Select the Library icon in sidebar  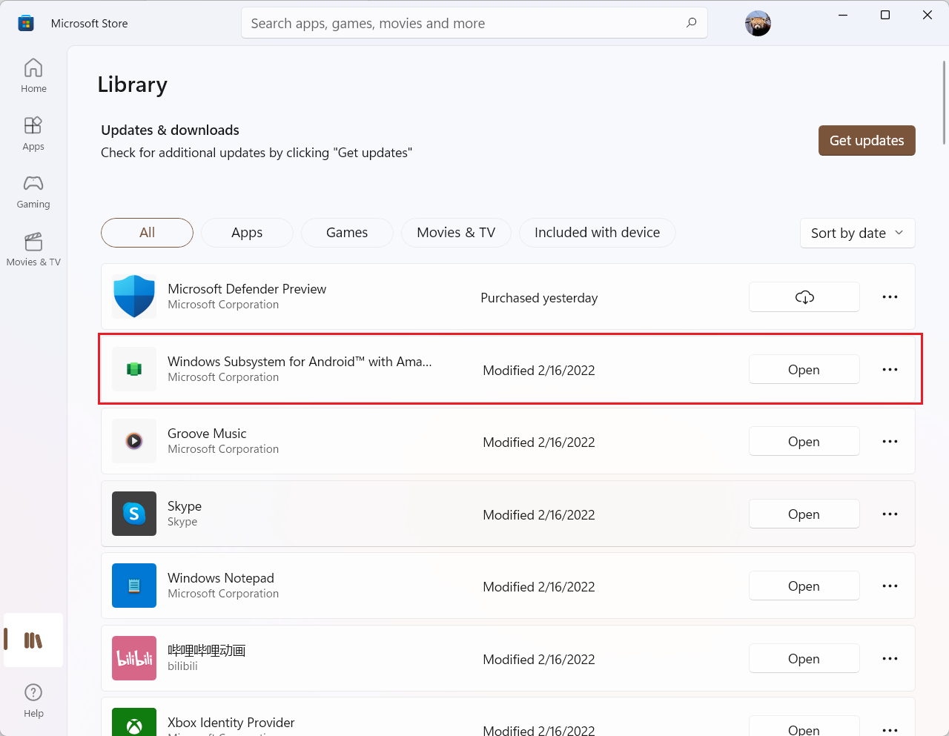click(33, 640)
